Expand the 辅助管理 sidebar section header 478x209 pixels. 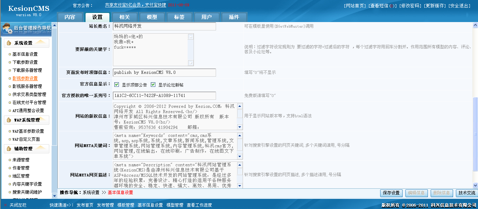23,149
